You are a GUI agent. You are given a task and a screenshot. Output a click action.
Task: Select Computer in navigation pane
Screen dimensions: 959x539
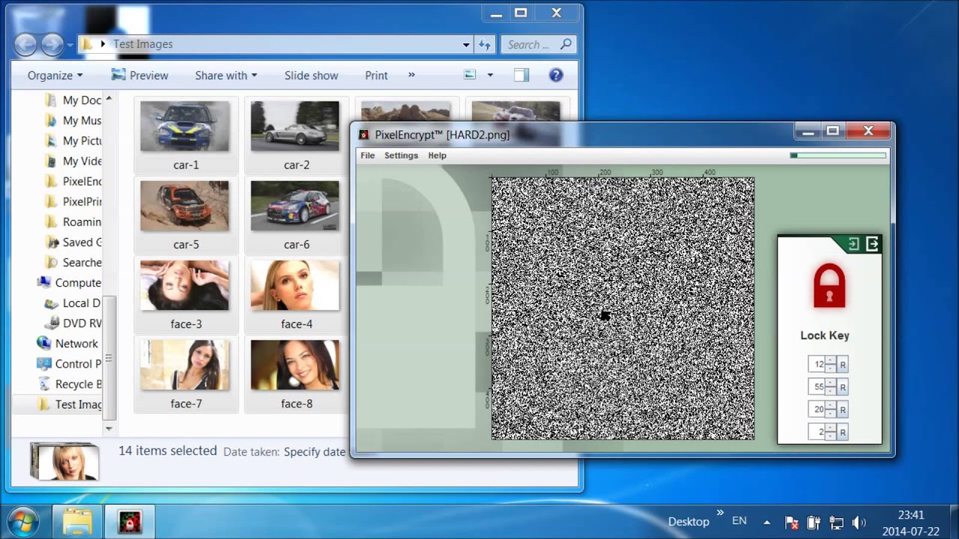69,283
